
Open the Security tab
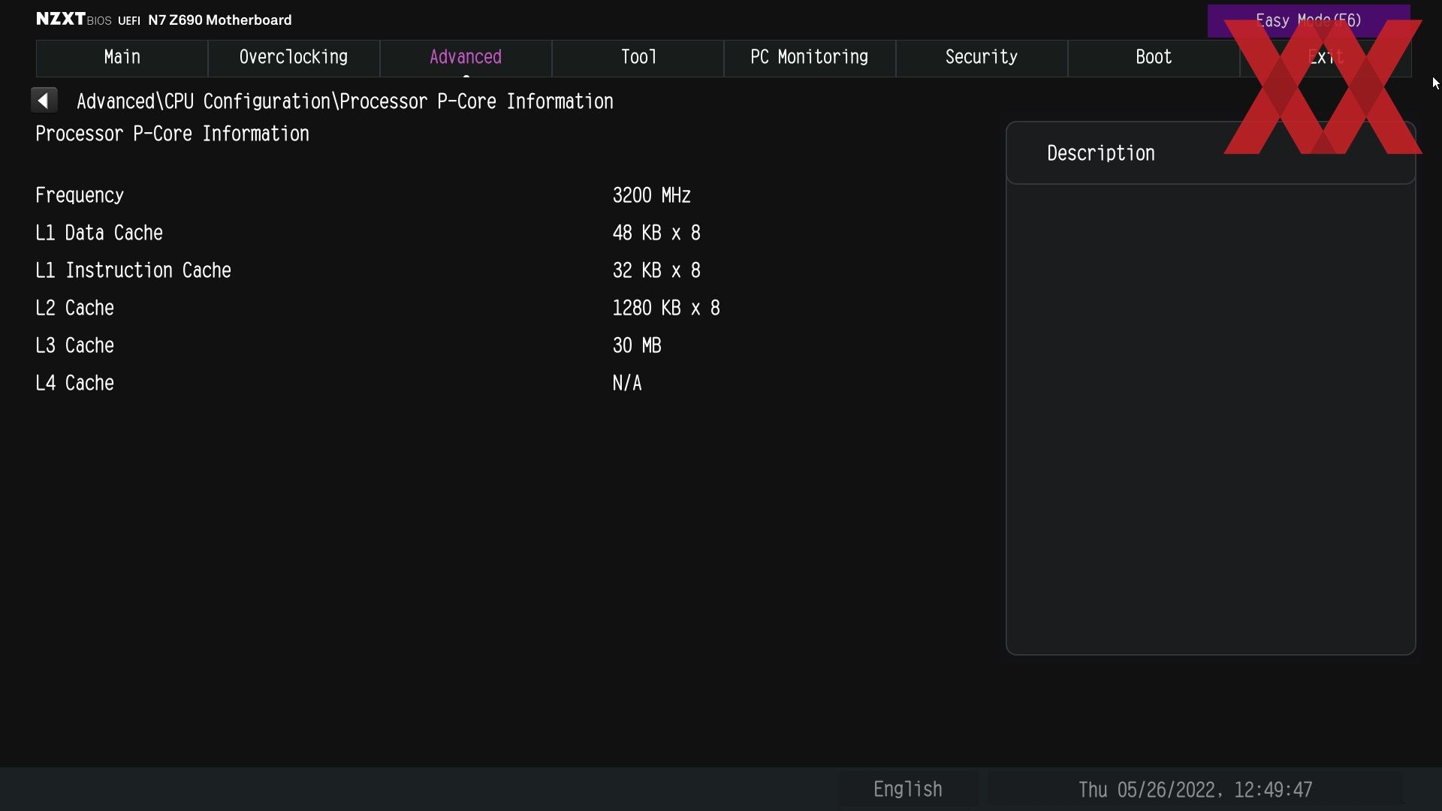tap(982, 58)
